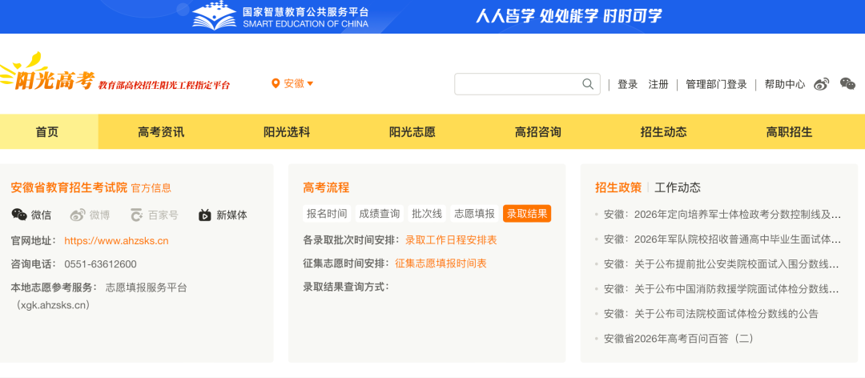Image resolution: width=865 pixels, height=378 pixels.
Task: Open 高考资讯 navigation item
Action: (x=161, y=132)
